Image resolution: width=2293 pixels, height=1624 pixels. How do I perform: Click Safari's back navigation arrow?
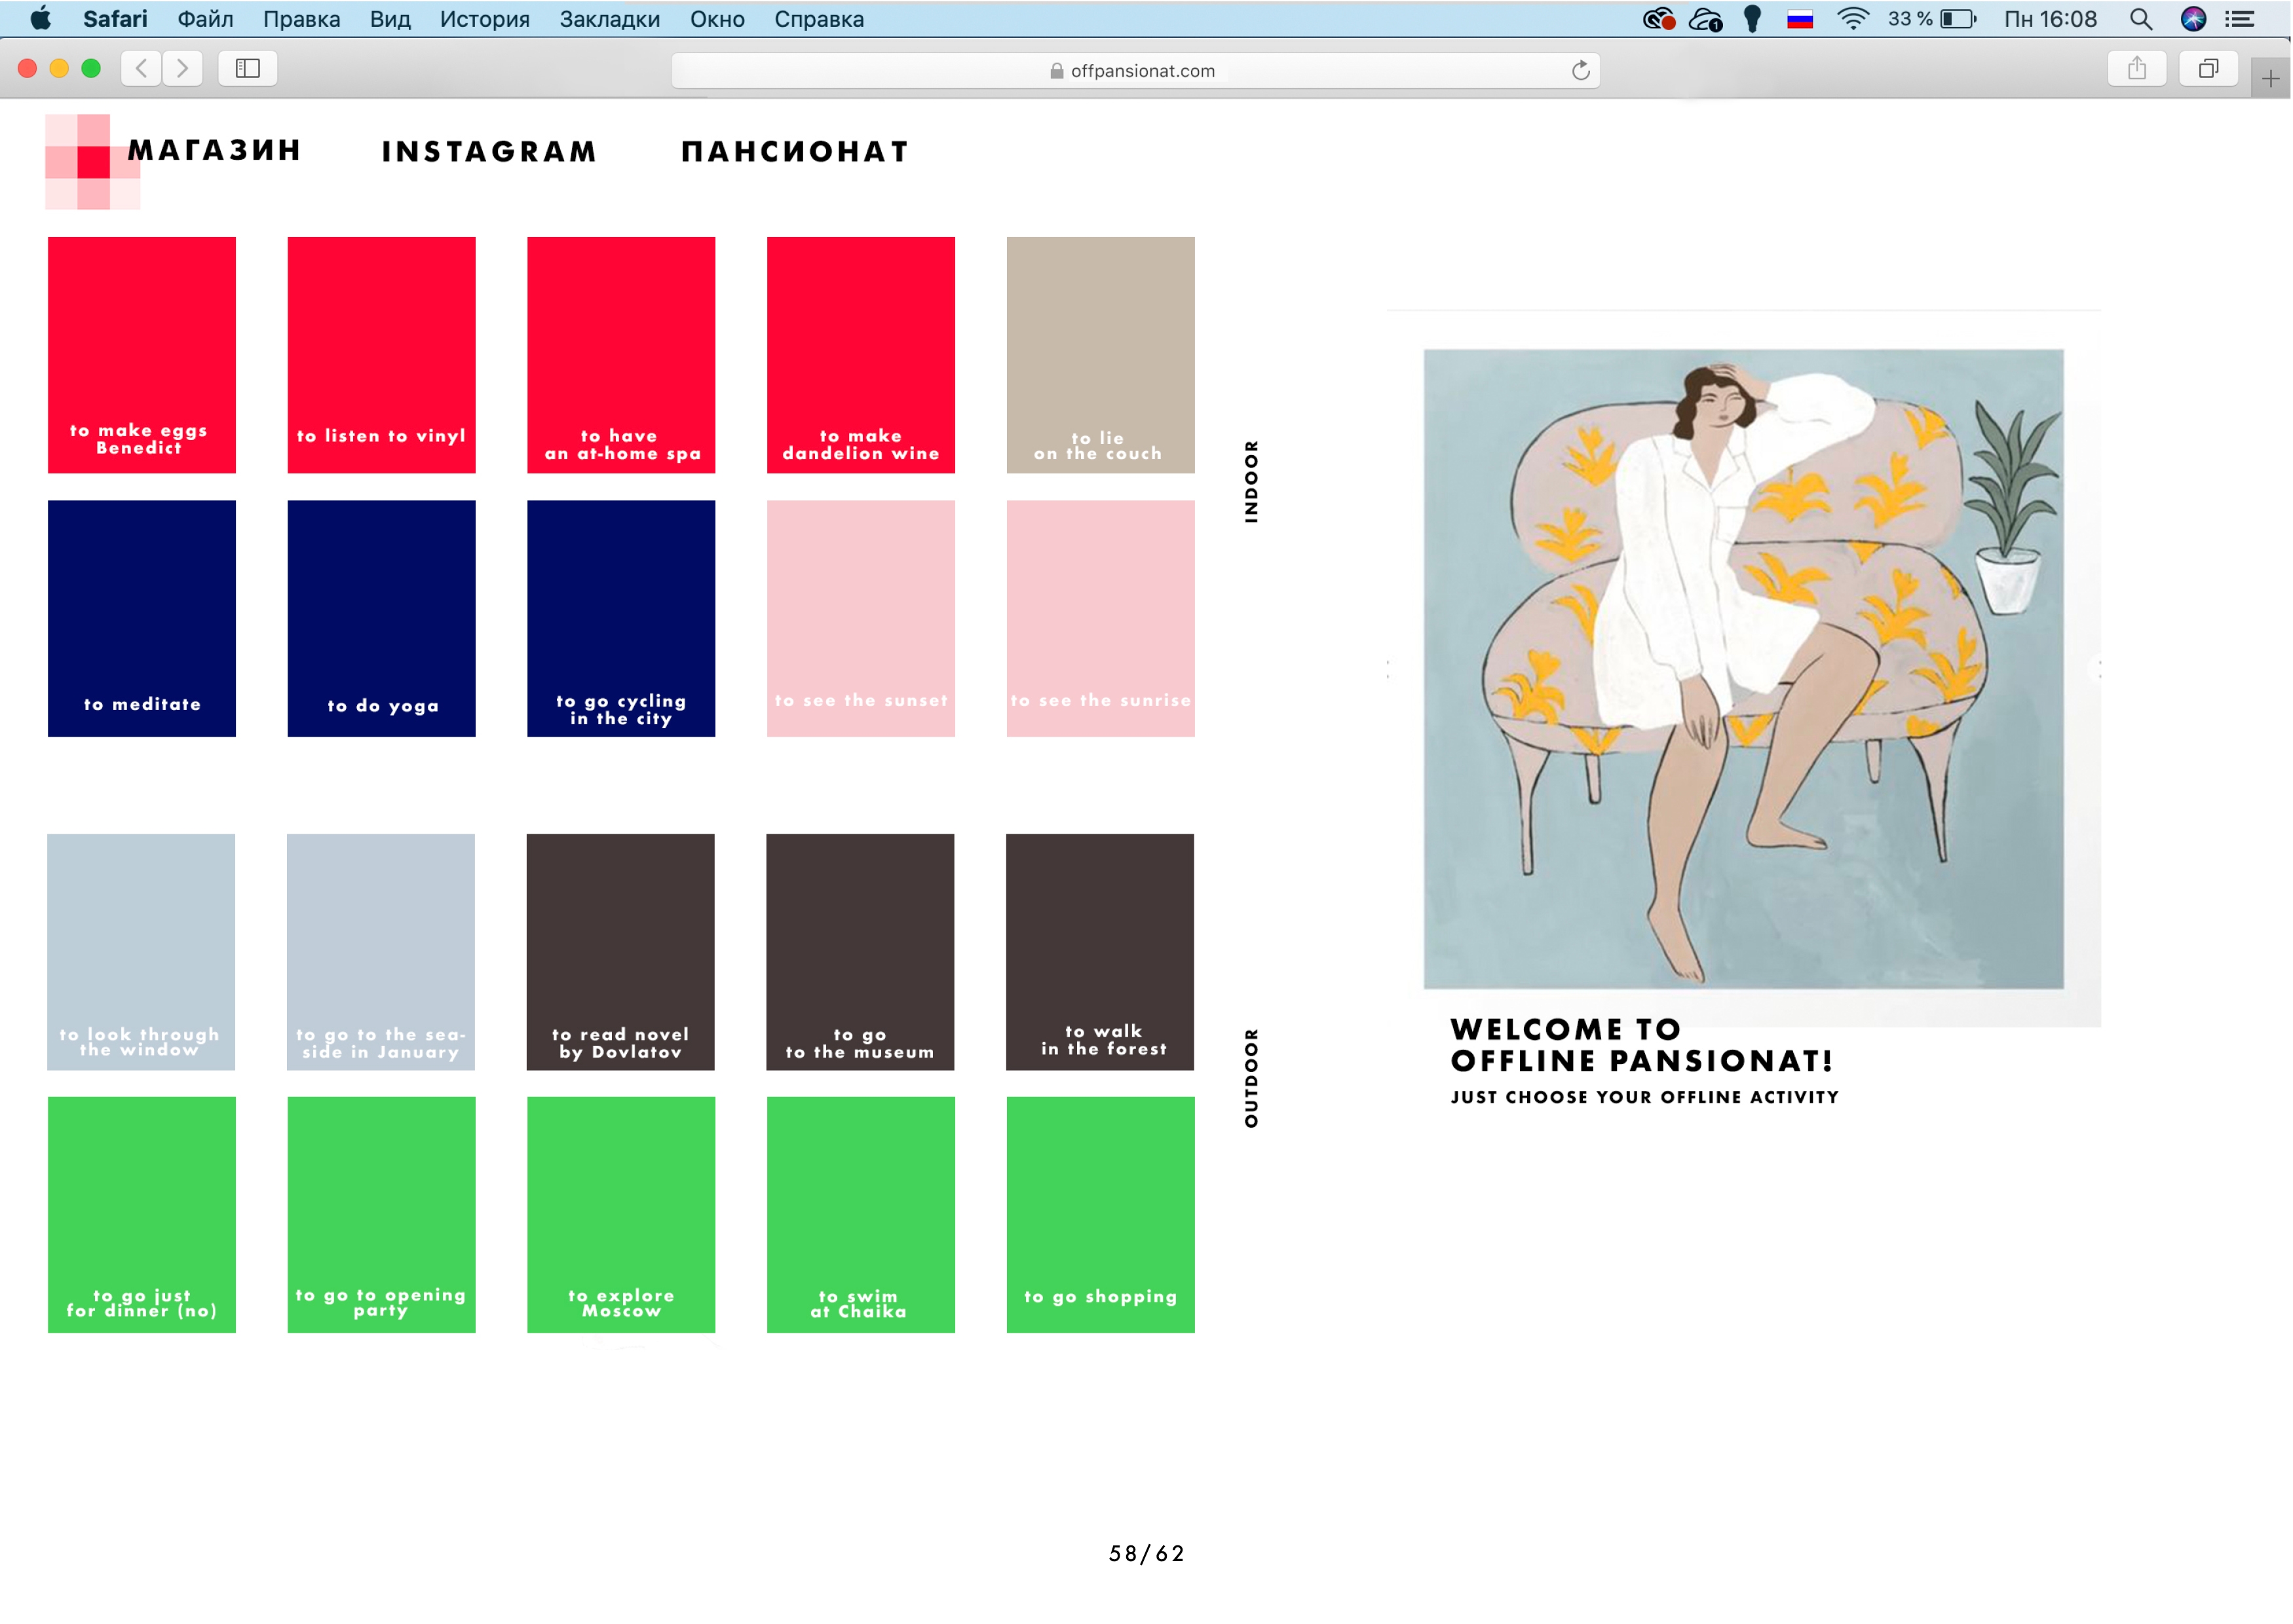coord(142,68)
